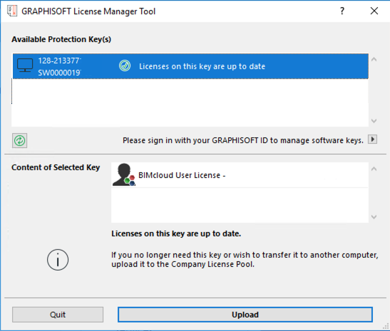The image size is (390, 331).
Task: Click the green checkmark status icon
Action: click(125, 65)
